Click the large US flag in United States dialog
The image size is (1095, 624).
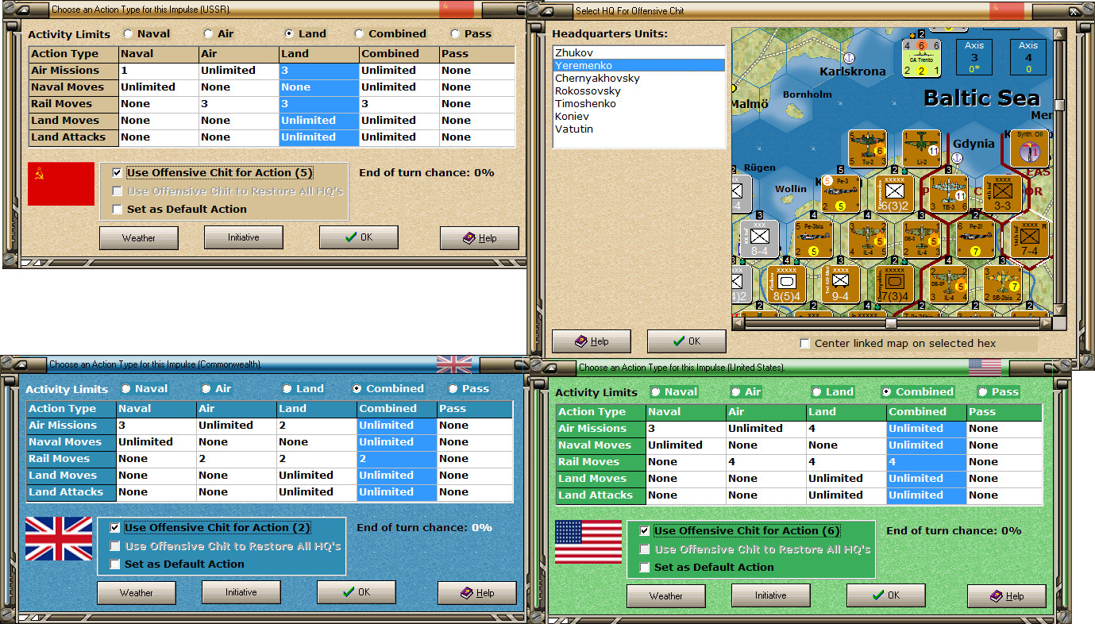click(588, 541)
